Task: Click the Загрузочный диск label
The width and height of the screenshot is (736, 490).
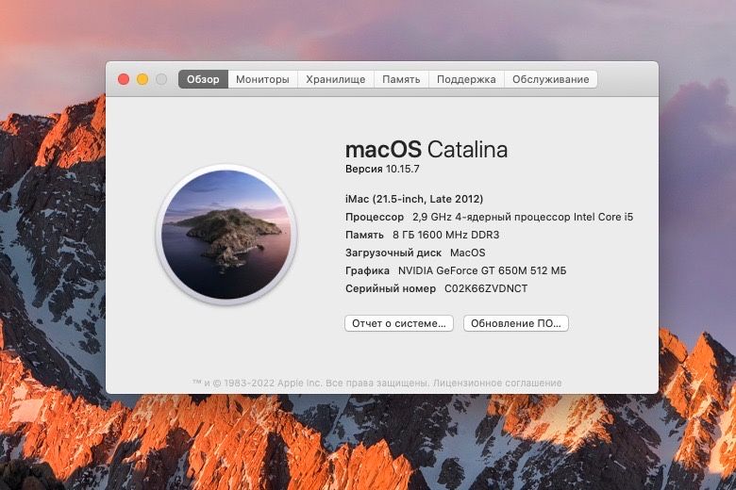Action: point(393,253)
